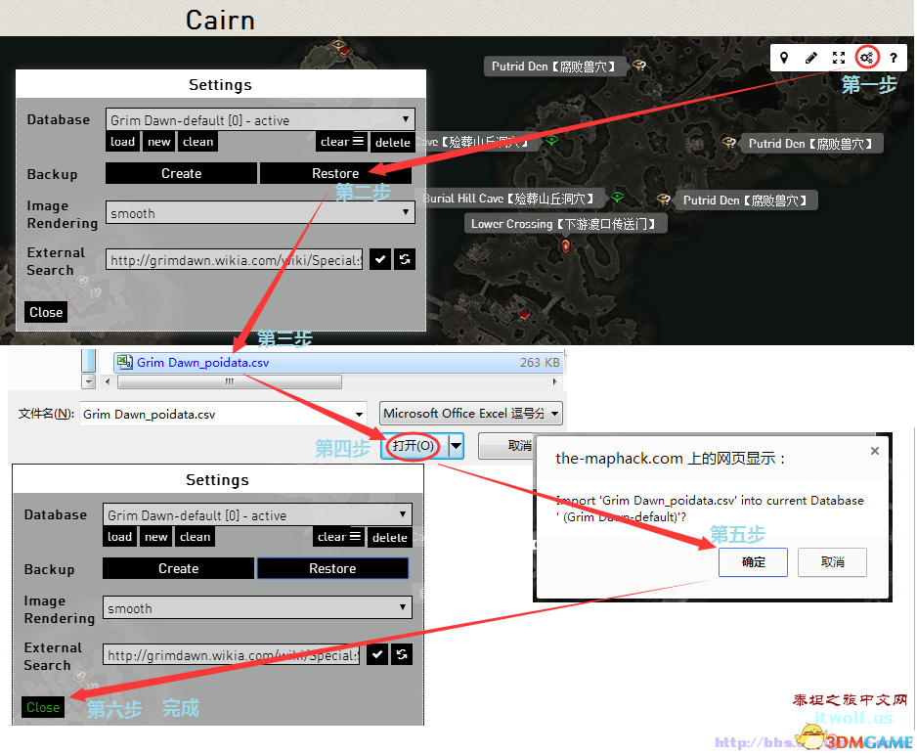Image resolution: width=917 pixels, height=755 pixels.
Task: Click checkmark icon beside External Search, upper panel
Action: (x=379, y=259)
